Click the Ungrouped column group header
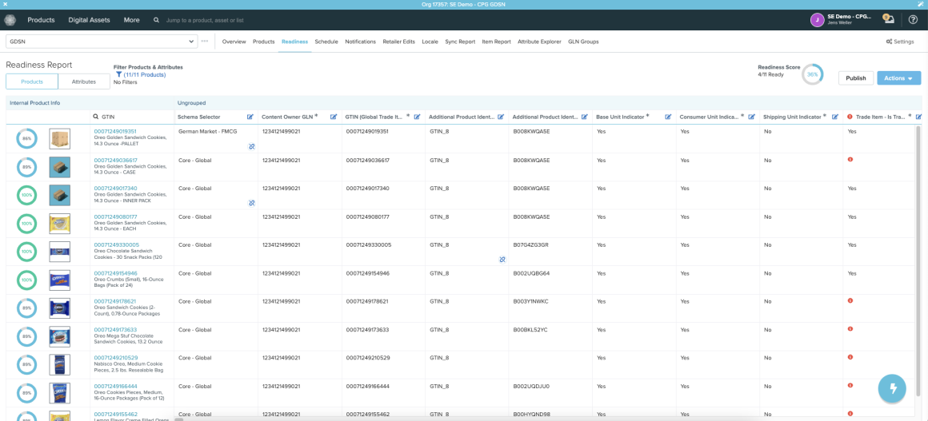The width and height of the screenshot is (928, 421). pos(191,103)
